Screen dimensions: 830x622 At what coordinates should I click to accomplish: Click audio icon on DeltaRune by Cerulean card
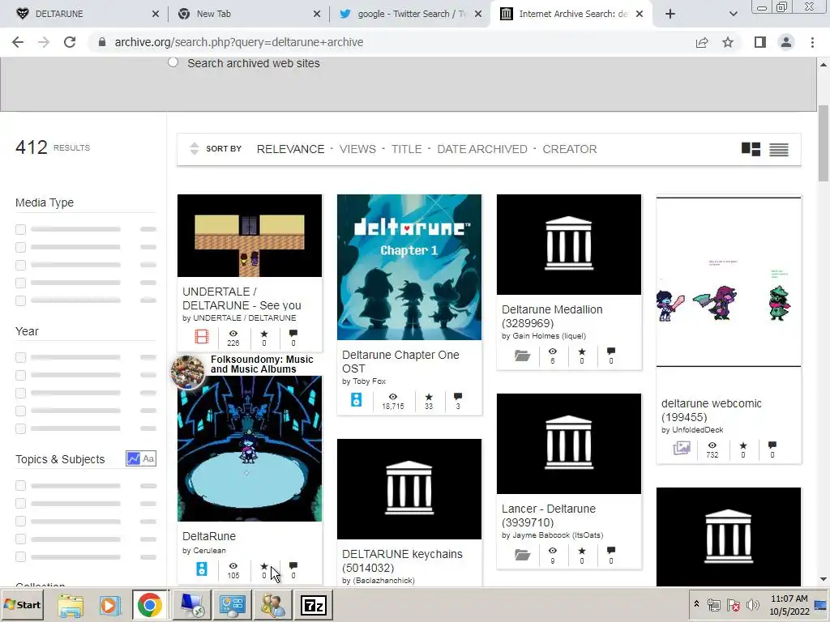point(202,569)
